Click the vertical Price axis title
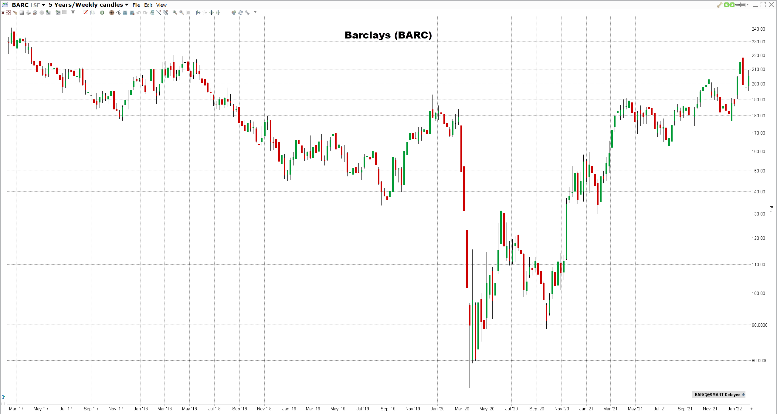Screen dimensions: 777x414 pos(771,210)
